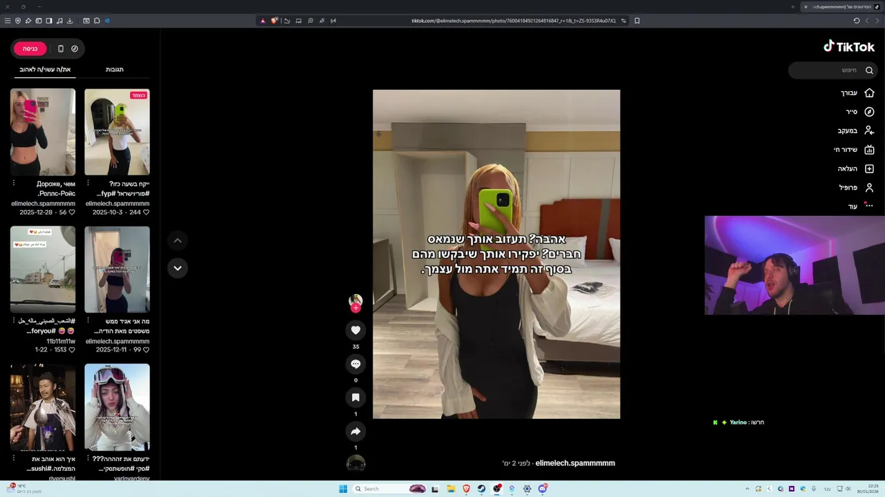Share the post with the arrow icon
885x497 pixels.
point(355,431)
